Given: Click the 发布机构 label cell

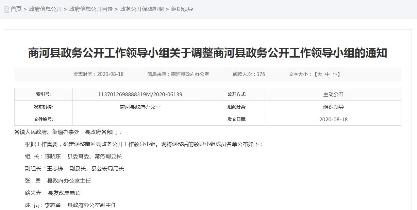Looking at the screenshot, I should pyautogui.click(x=44, y=107).
